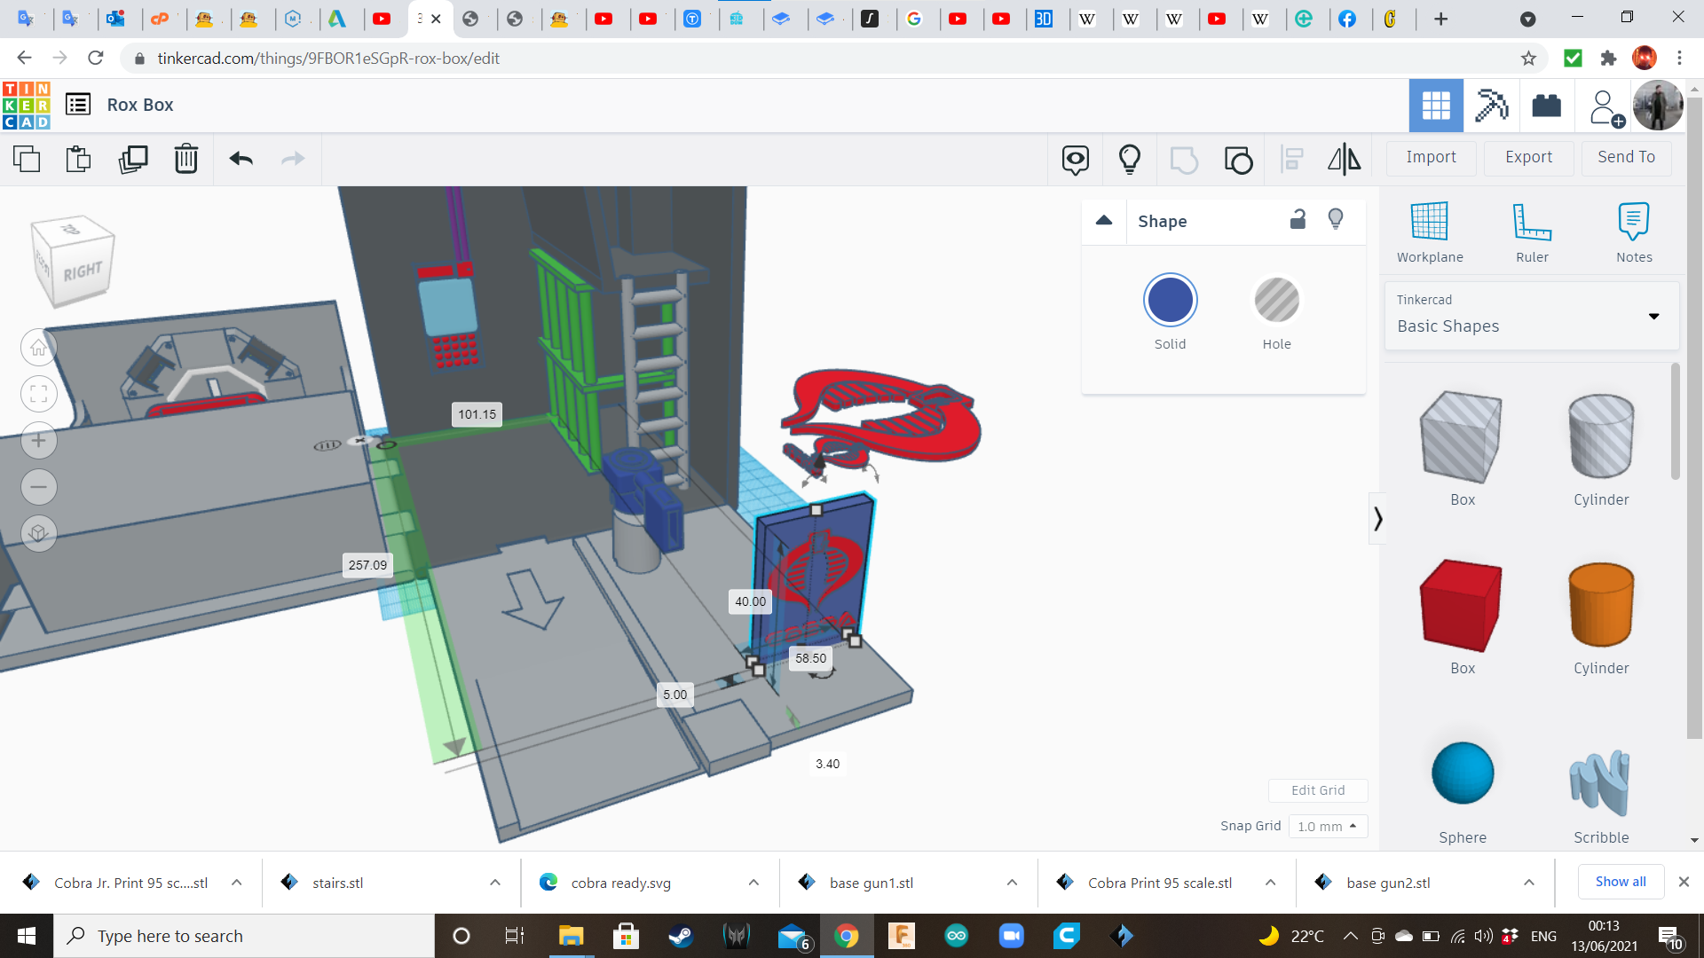This screenshot has width=1704, height=958.
Task: Set shape to Hole
Action: click(1276, 300)
